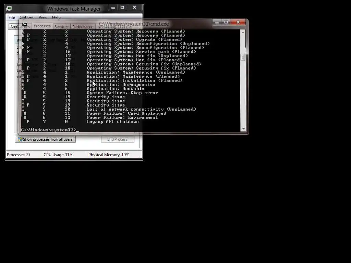
Task: Click 'Loss of network connectivity (Unplanned)' text
Action: click(142, 109)
